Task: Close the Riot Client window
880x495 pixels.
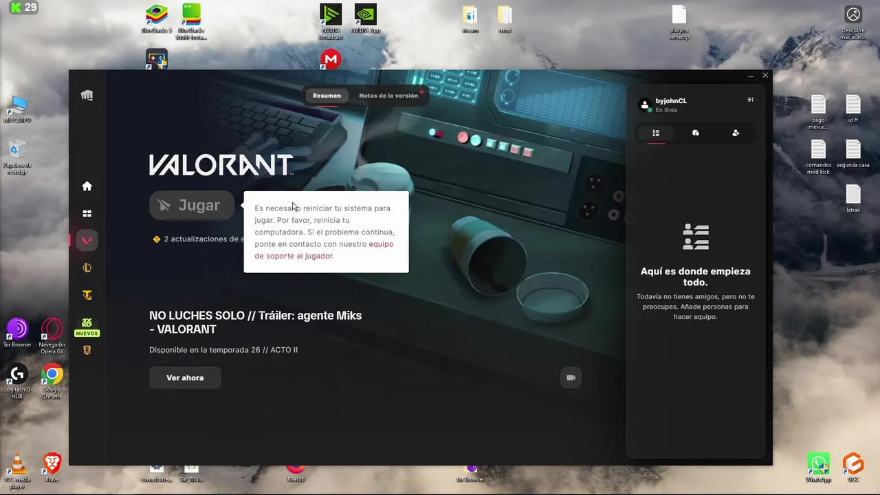Action: [x=765, y=76]
